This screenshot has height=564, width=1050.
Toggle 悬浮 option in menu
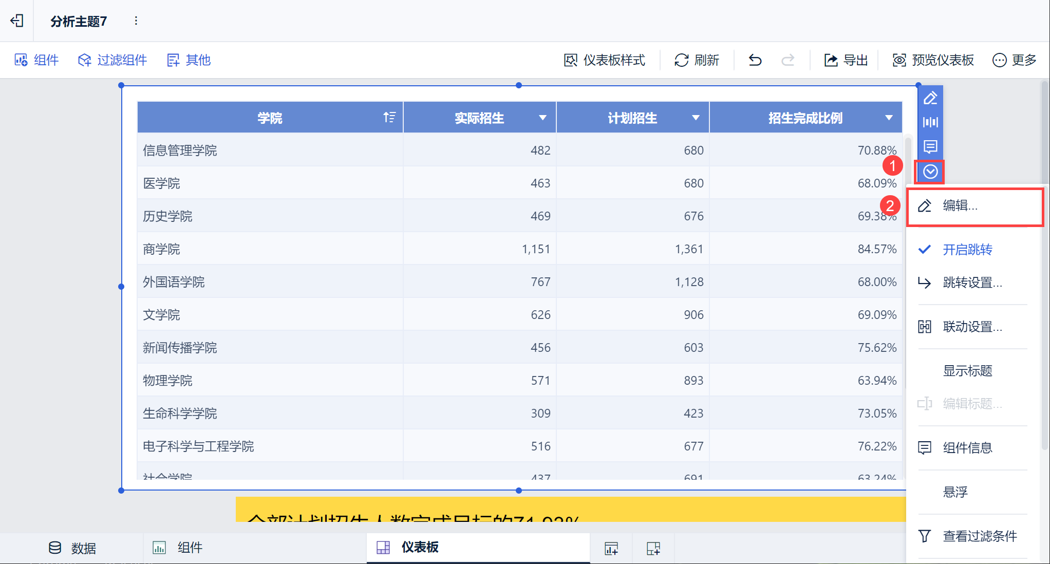point(955,492)
